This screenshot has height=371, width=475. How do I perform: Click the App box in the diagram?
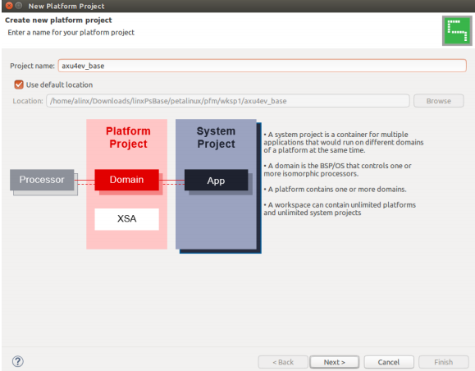[216, 181]
